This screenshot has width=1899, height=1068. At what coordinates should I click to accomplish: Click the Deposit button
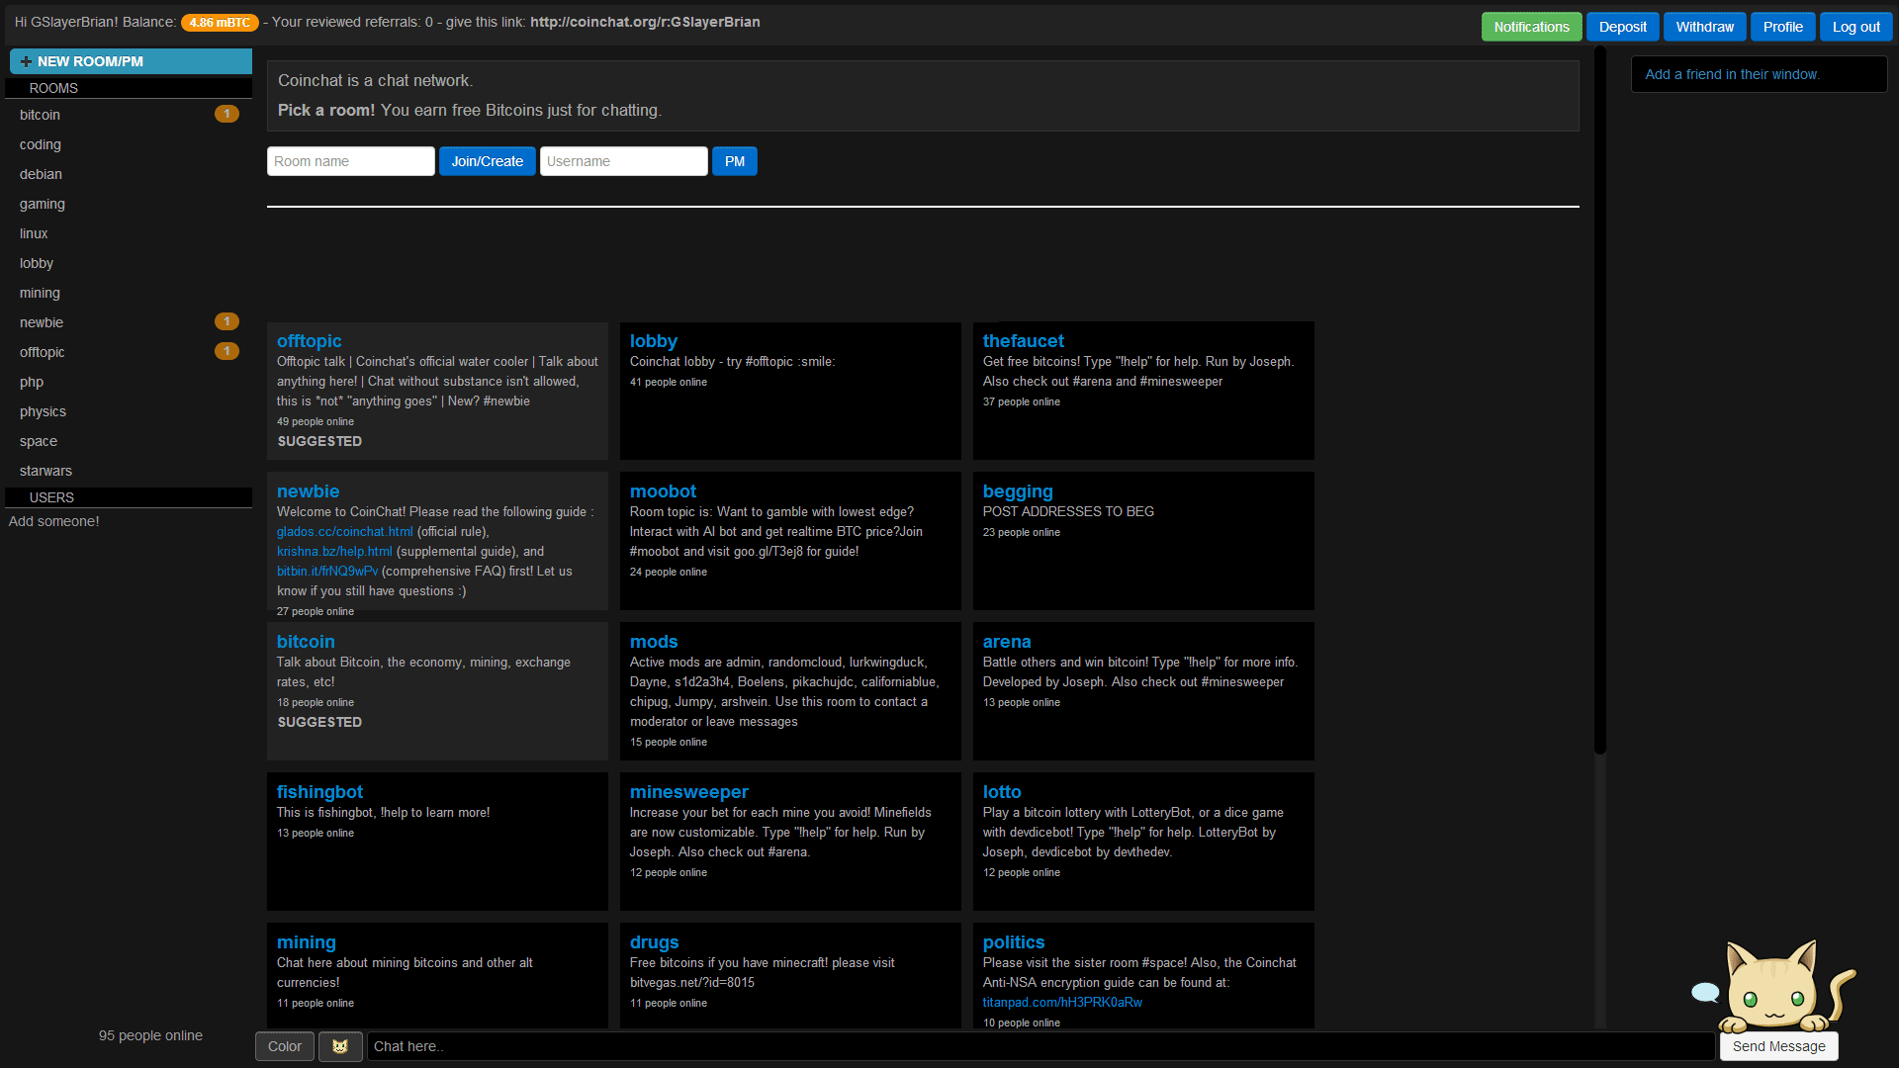click(x=1622, y=27)
